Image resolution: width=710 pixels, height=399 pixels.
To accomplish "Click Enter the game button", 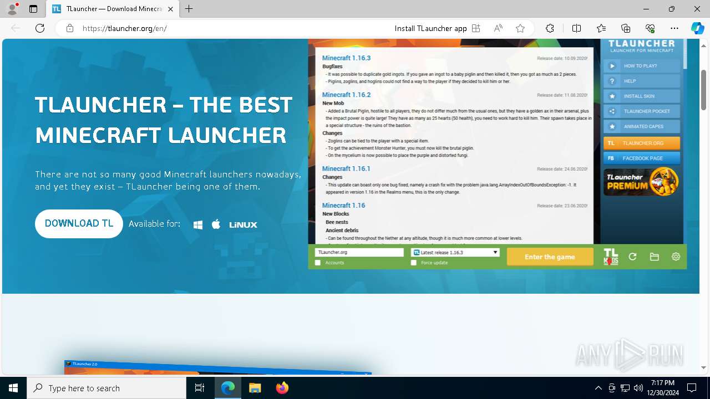I will point(550,257).
